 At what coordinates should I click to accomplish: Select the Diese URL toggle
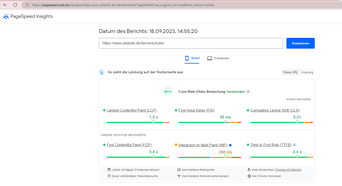(x=291, y=72)
